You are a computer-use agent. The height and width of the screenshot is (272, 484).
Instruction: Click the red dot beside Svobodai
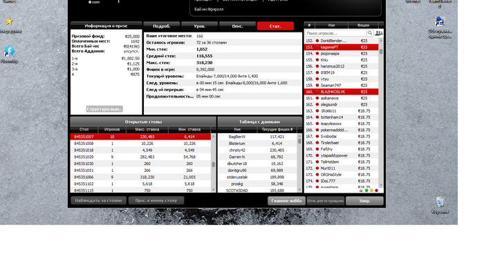click(x=317, y=137)
